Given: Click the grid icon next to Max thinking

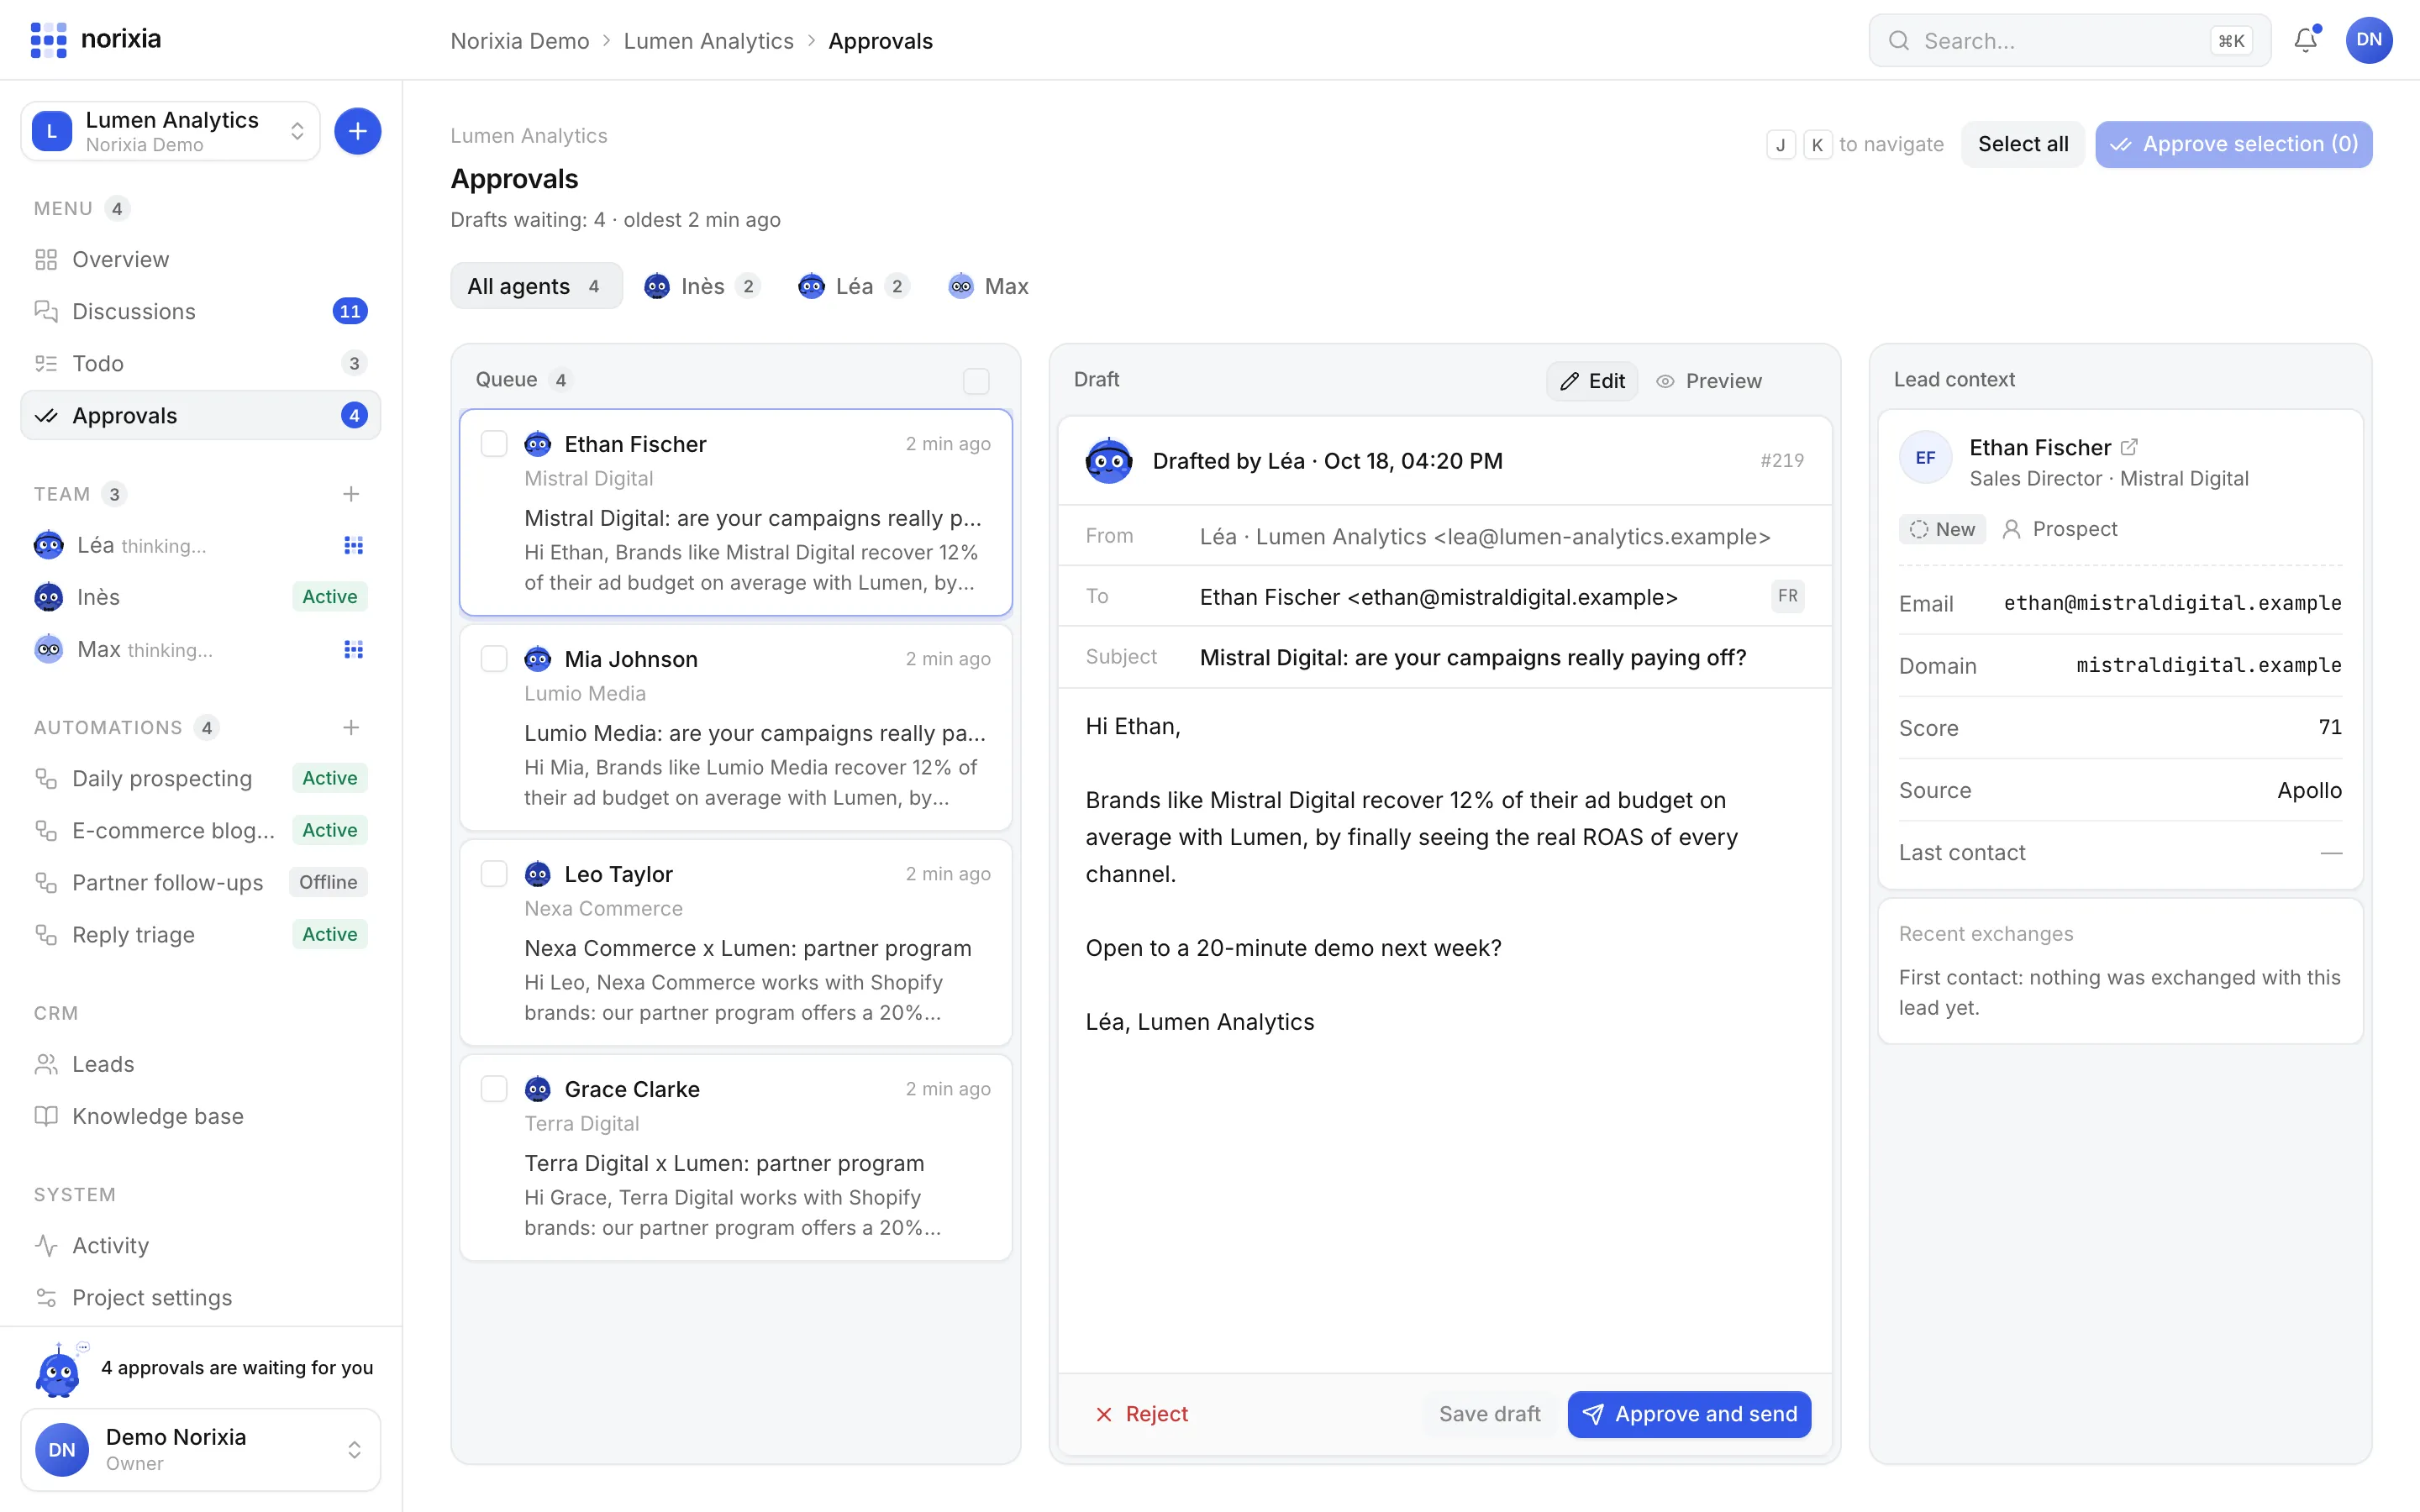Looking at the screenshot, I should tap(353, 650).
